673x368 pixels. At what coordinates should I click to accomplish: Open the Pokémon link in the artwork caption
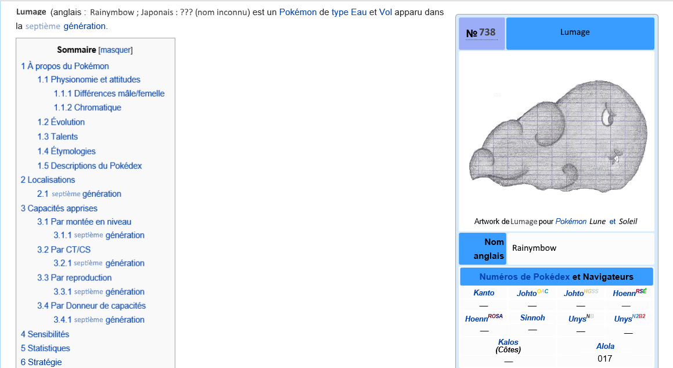click(x=571, y=221)
